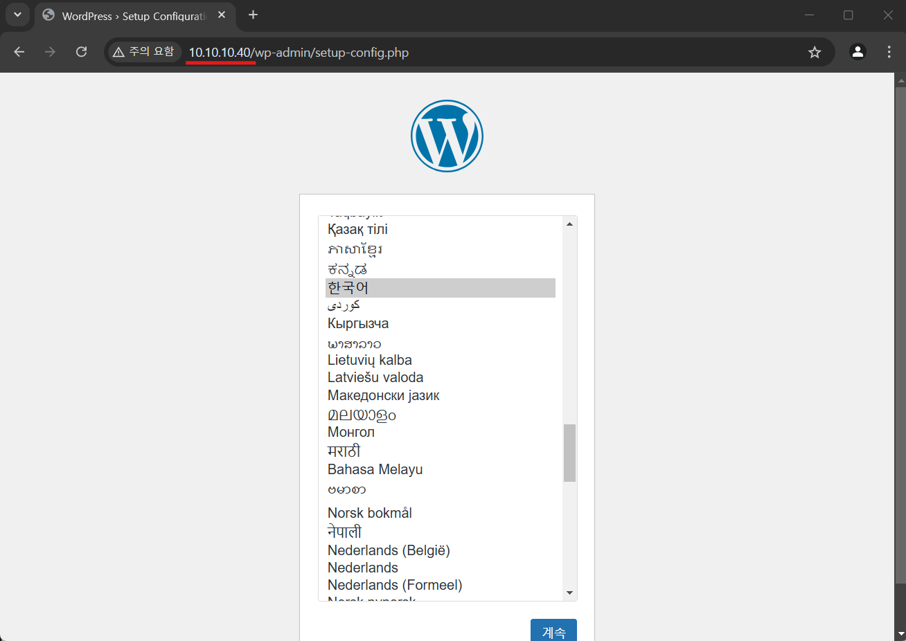Open the Chrome profile avatar
The height and width of the screenshot is (641, 906).
[x=858, y=52]
